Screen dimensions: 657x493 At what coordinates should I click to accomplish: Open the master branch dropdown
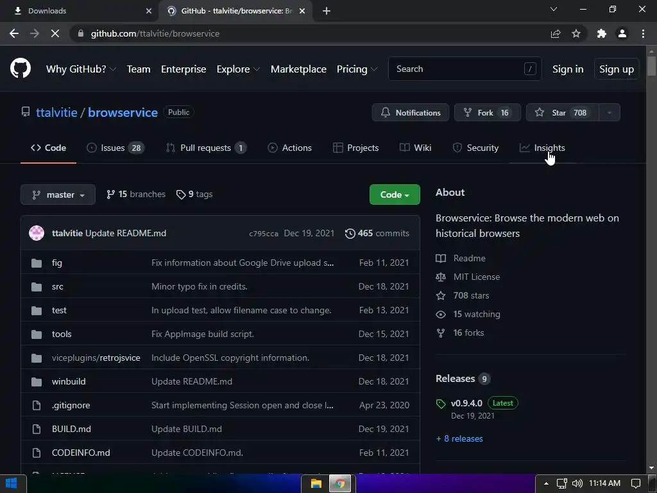pos(58,195)
